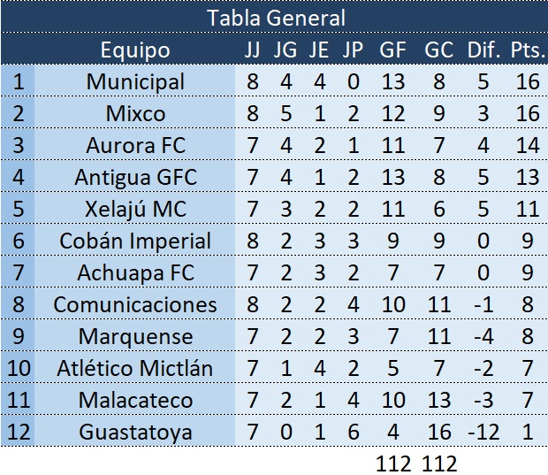Select the Xelajú MC team cell
548x475 pixels.
(135, 209)
